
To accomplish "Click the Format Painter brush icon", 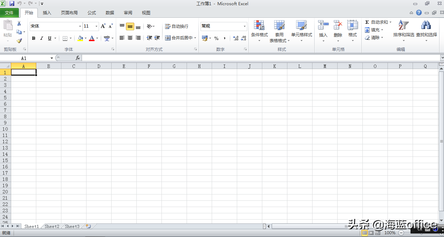I will (19, 41).
